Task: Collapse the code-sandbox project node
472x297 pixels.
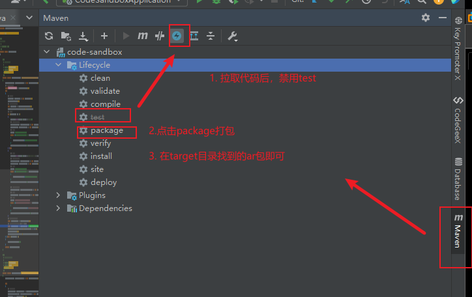Action: [46, 52]
